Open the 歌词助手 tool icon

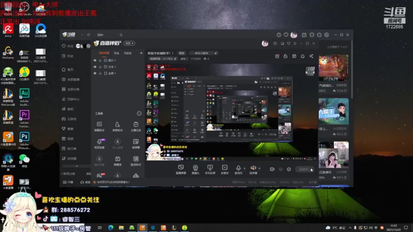tap(136, 161)
